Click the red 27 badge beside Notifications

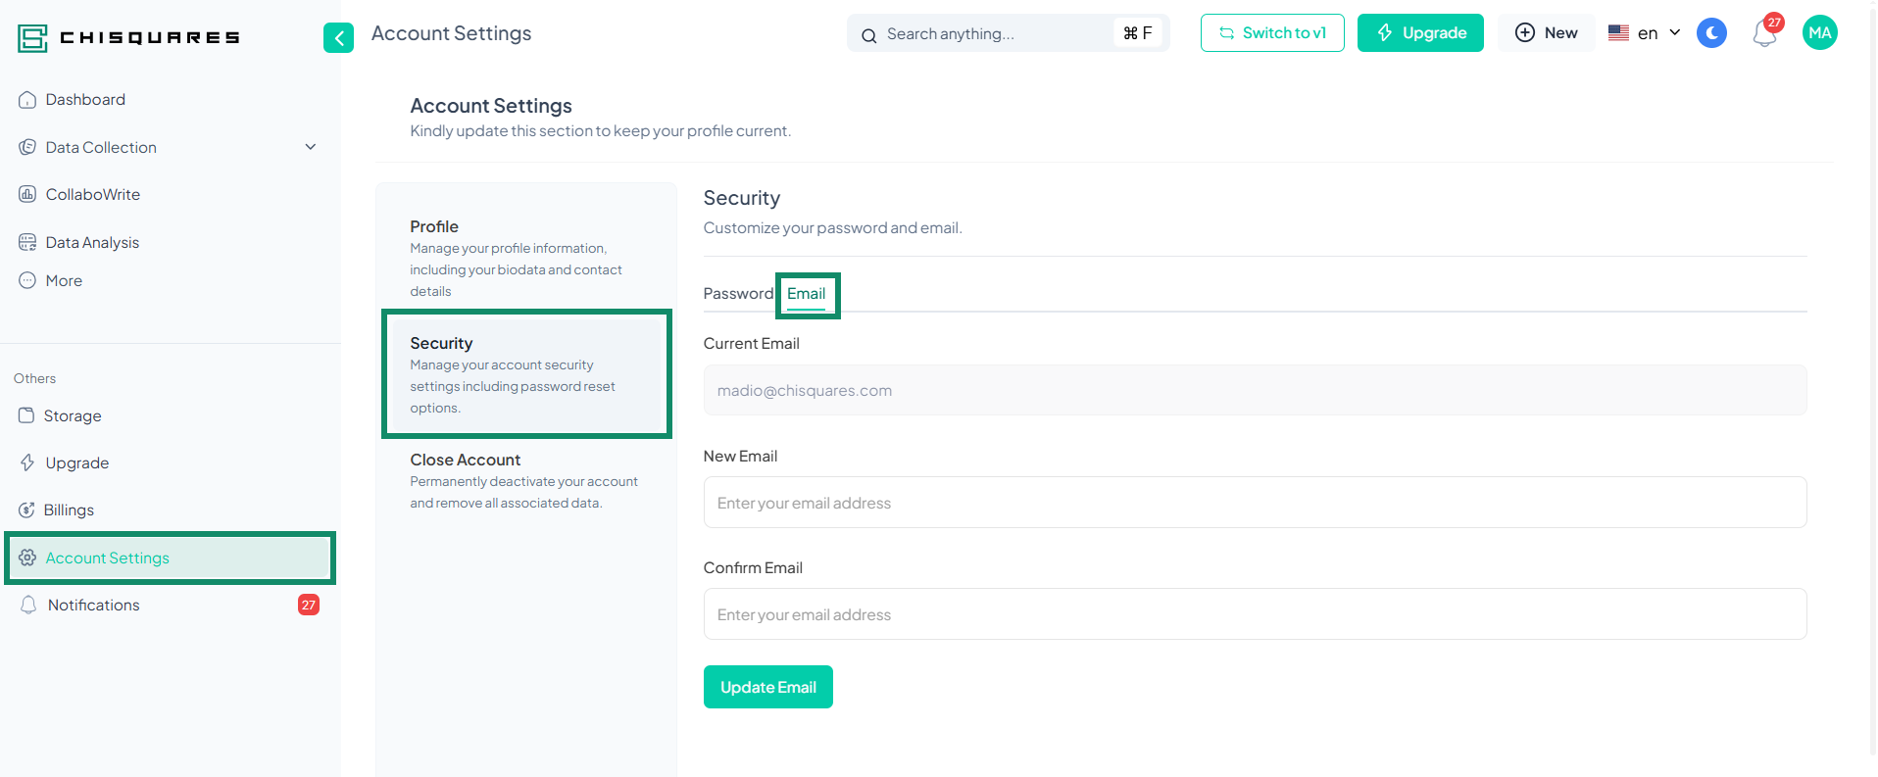pyautogui.click(x=309, y=605)
